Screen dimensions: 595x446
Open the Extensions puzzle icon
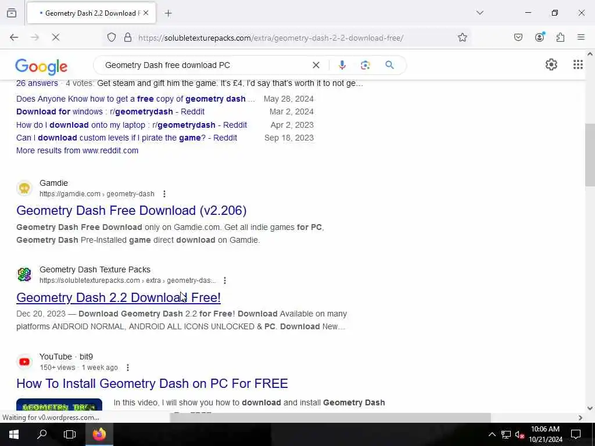560,37
